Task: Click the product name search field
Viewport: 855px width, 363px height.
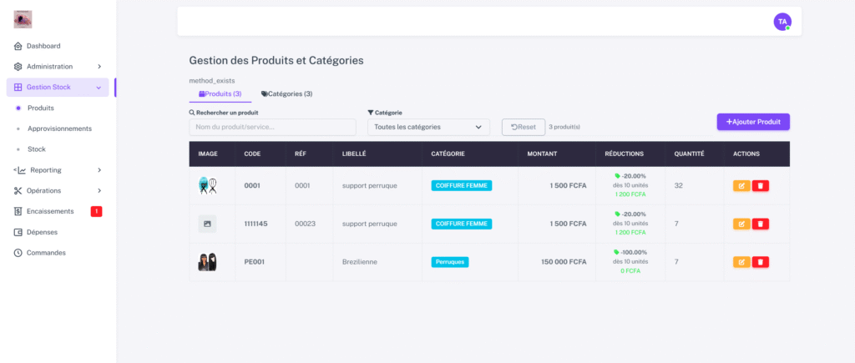Action: [272, 127]
